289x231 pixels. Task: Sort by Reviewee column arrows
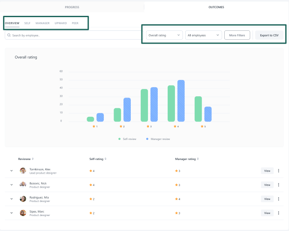(33, 159)
